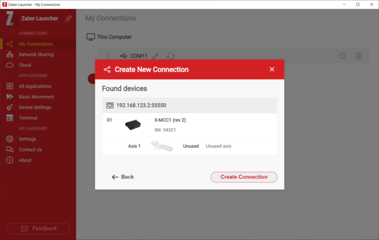Viewport: 379px width, 240px height.
Task: Open Settings in My Launcher section
Action: [x=27, y=139]
